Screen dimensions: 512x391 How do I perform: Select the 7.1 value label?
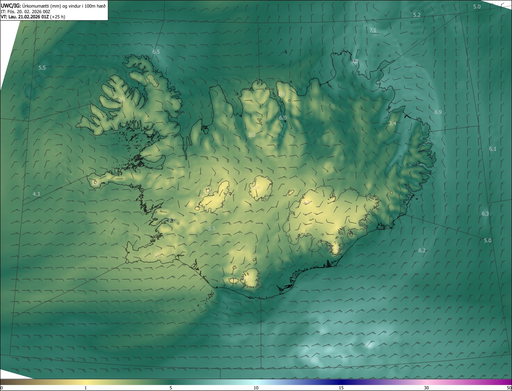point(373,30)
